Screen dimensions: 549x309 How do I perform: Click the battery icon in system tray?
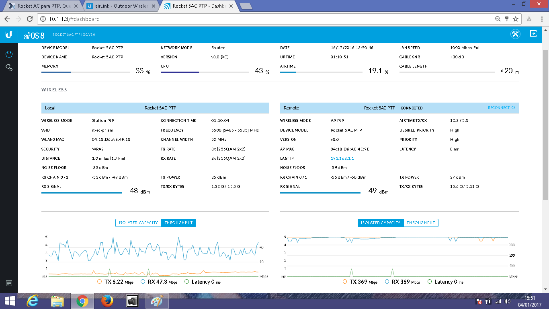489,301
